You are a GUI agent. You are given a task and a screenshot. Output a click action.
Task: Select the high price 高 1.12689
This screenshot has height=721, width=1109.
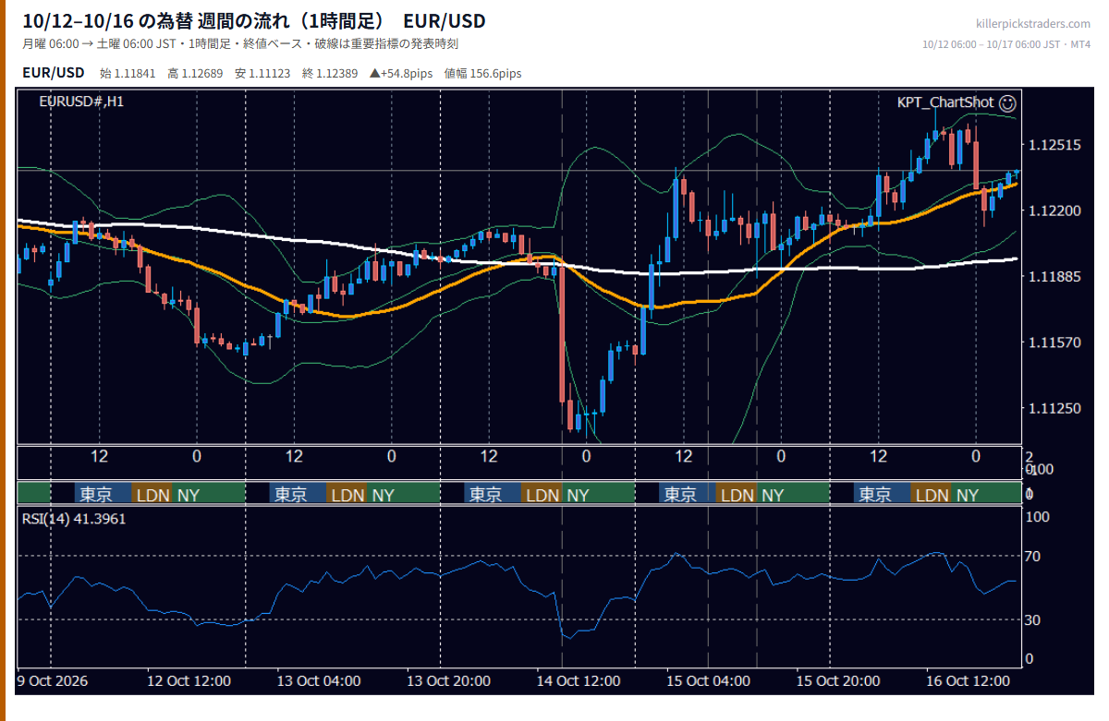coord(195,73)
